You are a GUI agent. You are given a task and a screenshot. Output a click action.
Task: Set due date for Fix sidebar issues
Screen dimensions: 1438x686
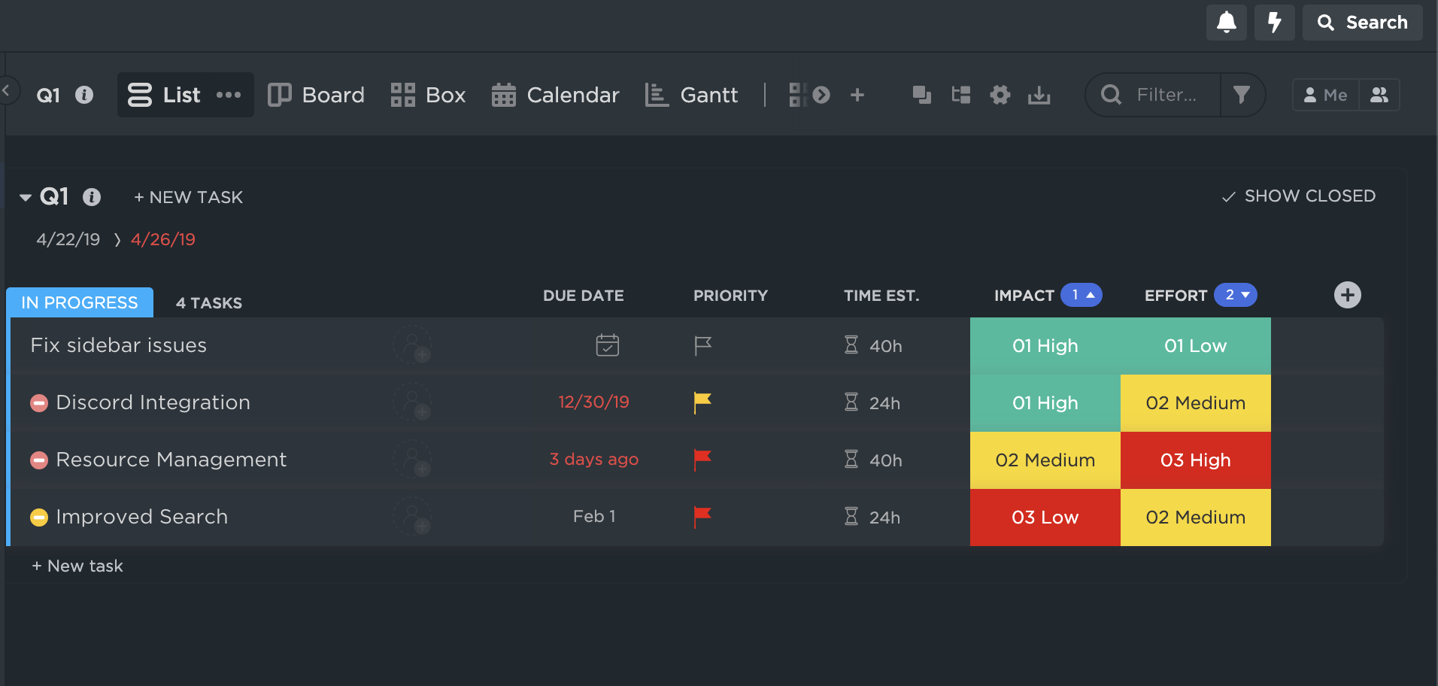(607, 345)
